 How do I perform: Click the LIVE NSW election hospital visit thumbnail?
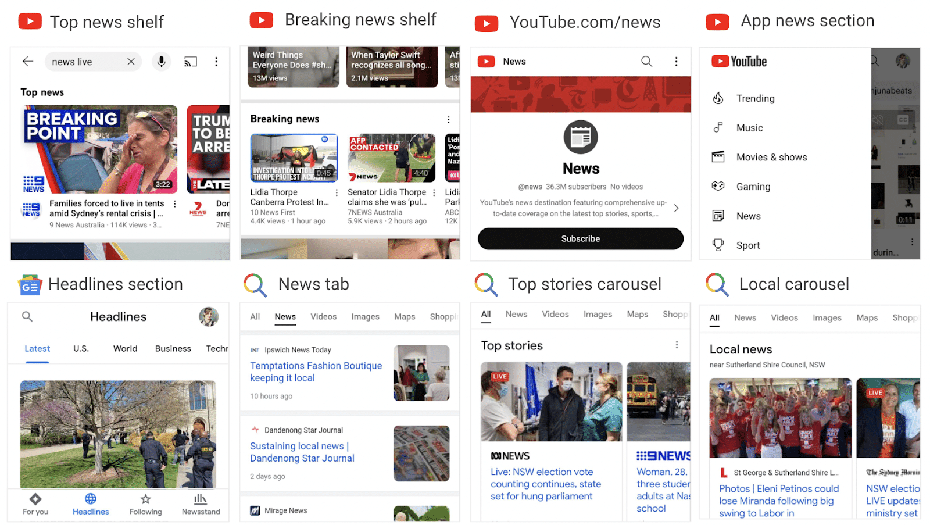pos(552,402)
